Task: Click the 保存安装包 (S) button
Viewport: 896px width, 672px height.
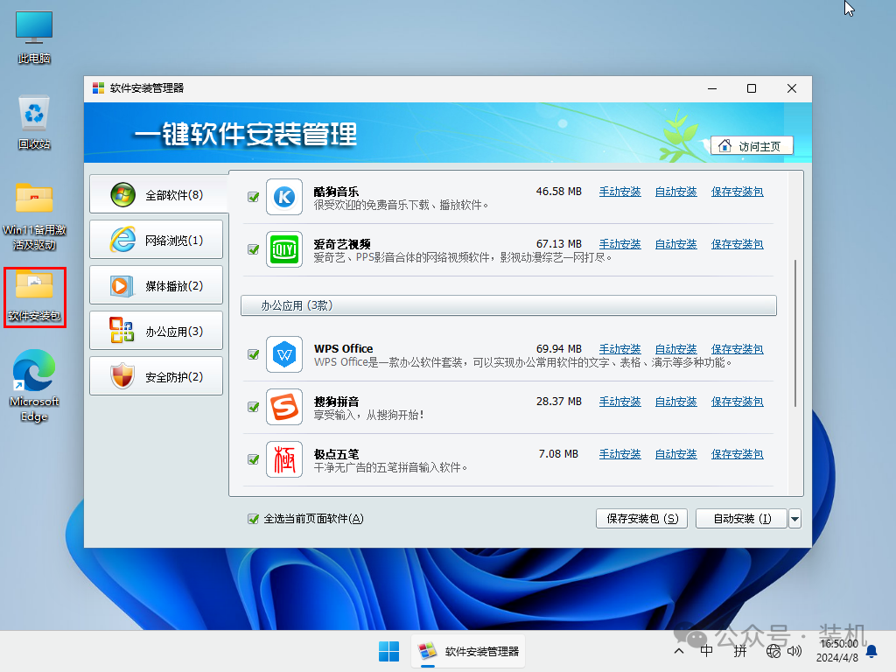Action: coord(641,519)
